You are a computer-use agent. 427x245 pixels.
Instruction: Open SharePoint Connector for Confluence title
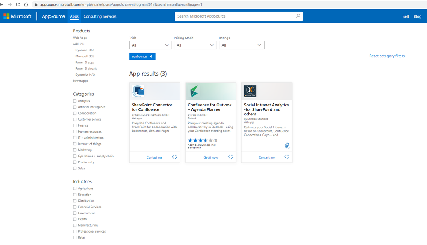[152, 107]
